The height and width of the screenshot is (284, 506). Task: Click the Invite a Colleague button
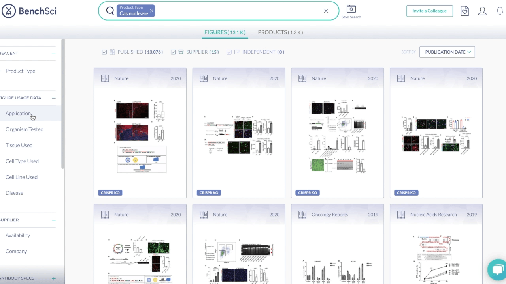(x=430, y=11)
